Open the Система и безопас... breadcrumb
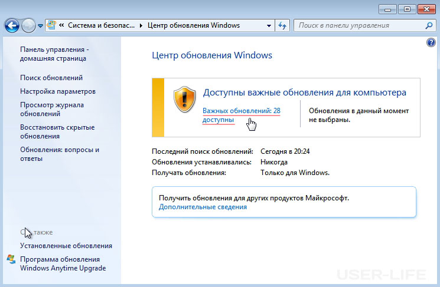 pos(102,25)
